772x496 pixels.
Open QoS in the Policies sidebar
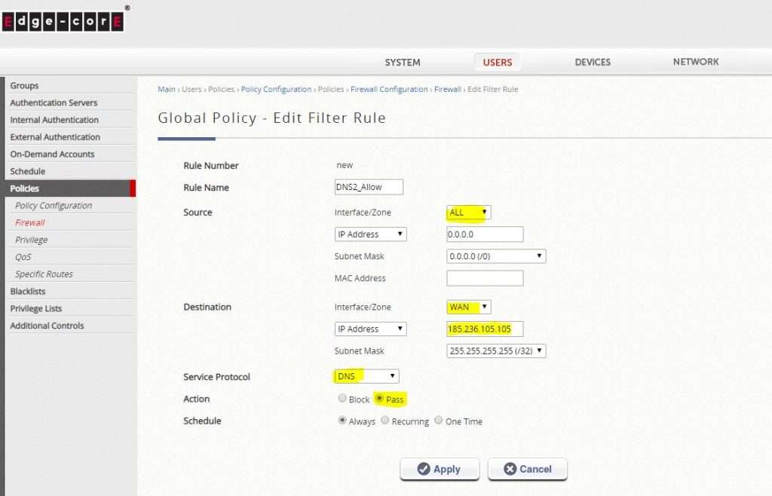tap(23, 257)
